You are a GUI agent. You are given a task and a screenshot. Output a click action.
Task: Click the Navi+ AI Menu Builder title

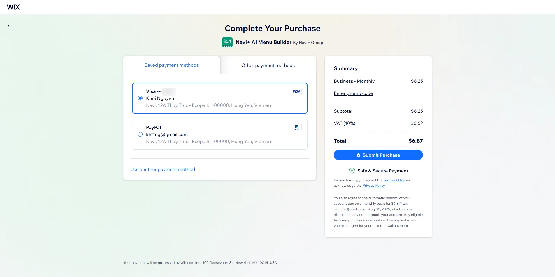tap(264, 42)
